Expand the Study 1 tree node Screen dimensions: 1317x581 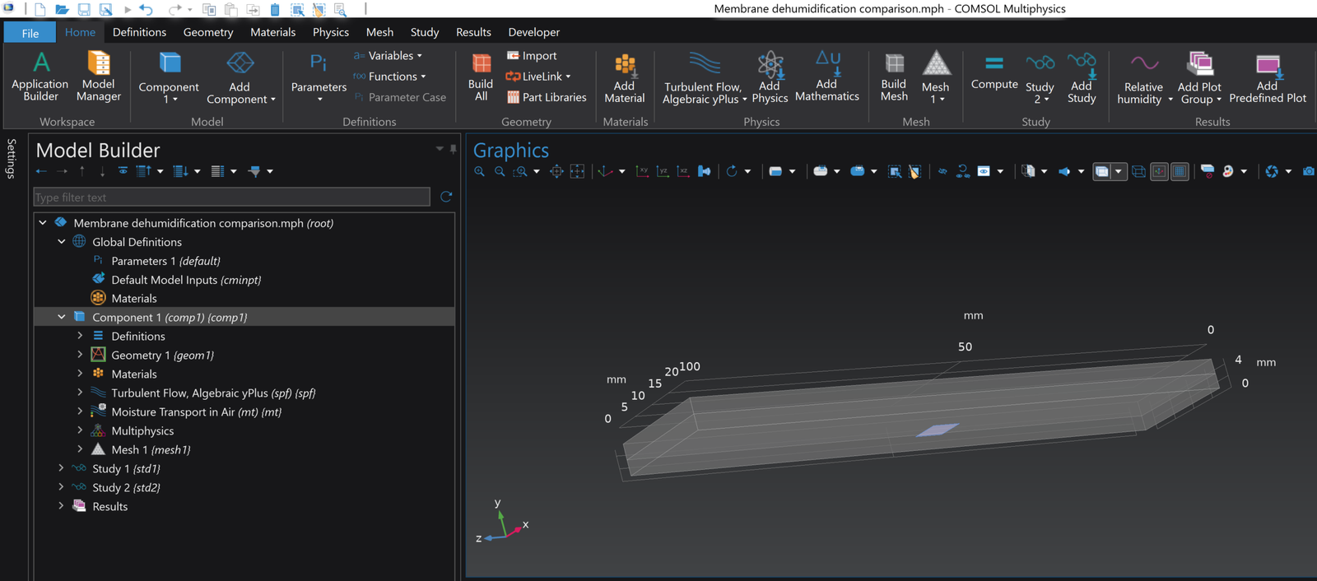61,468
